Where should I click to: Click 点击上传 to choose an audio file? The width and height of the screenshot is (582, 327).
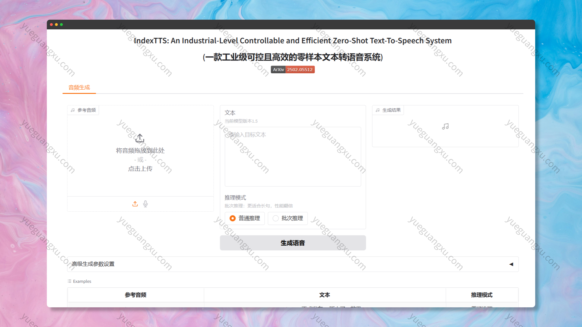[140, 169]
